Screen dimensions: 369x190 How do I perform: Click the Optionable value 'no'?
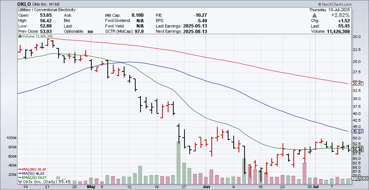[90, 32]
